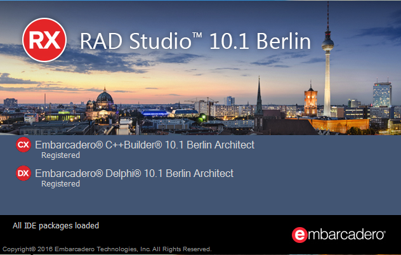Click the copyright 2016 Embarcadero Technologies notice
Screen dimensions: 401x255
(107, 249)
